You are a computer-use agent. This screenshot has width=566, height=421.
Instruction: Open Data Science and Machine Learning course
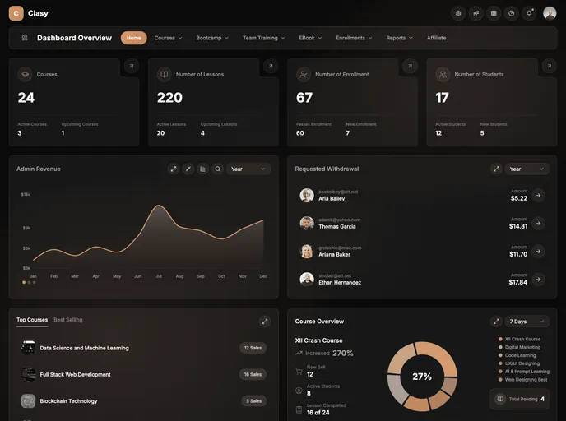pyautogui.click(x=85, y=348)
